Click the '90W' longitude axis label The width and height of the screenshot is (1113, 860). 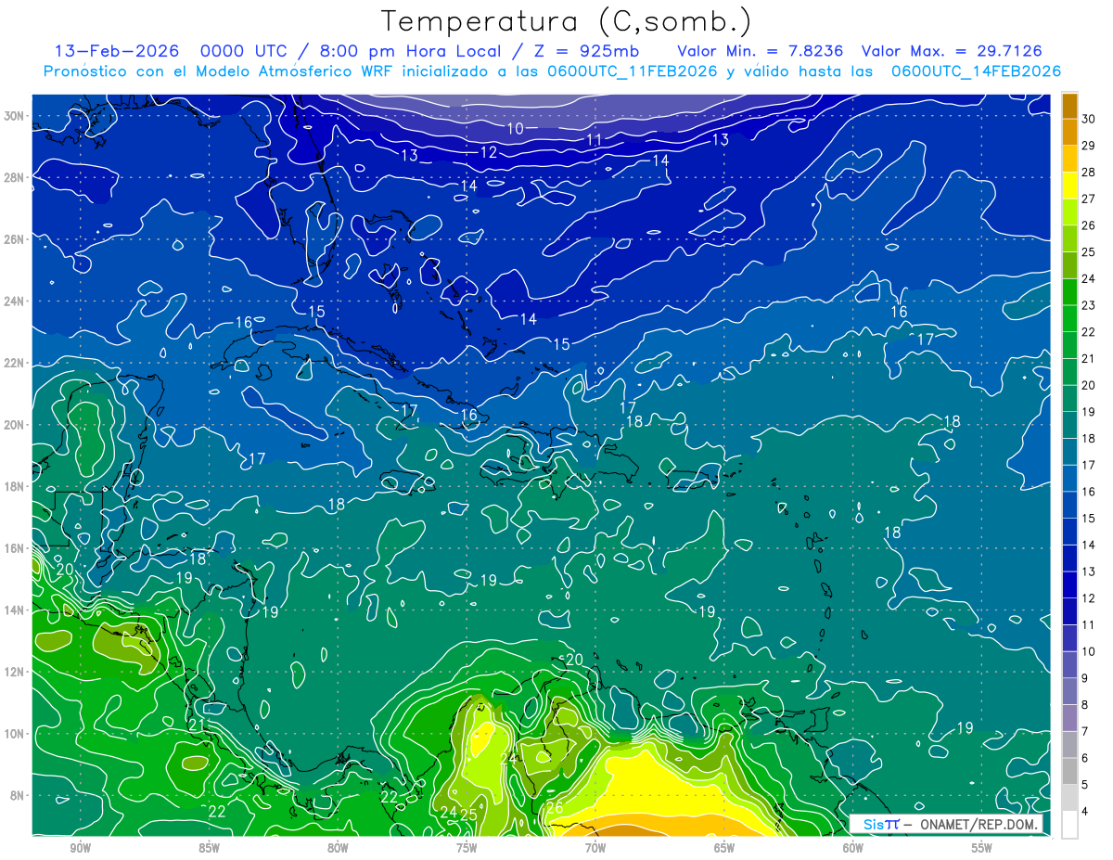coord(80,849)
